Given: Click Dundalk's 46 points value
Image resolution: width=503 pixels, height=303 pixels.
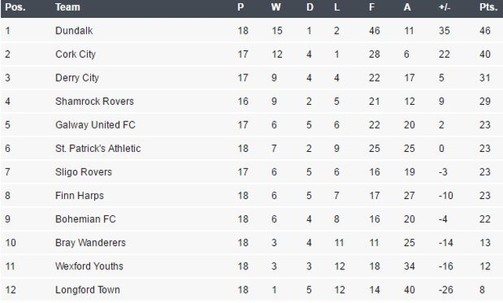Looking at the screenshot, I should (x=485, y=31).
